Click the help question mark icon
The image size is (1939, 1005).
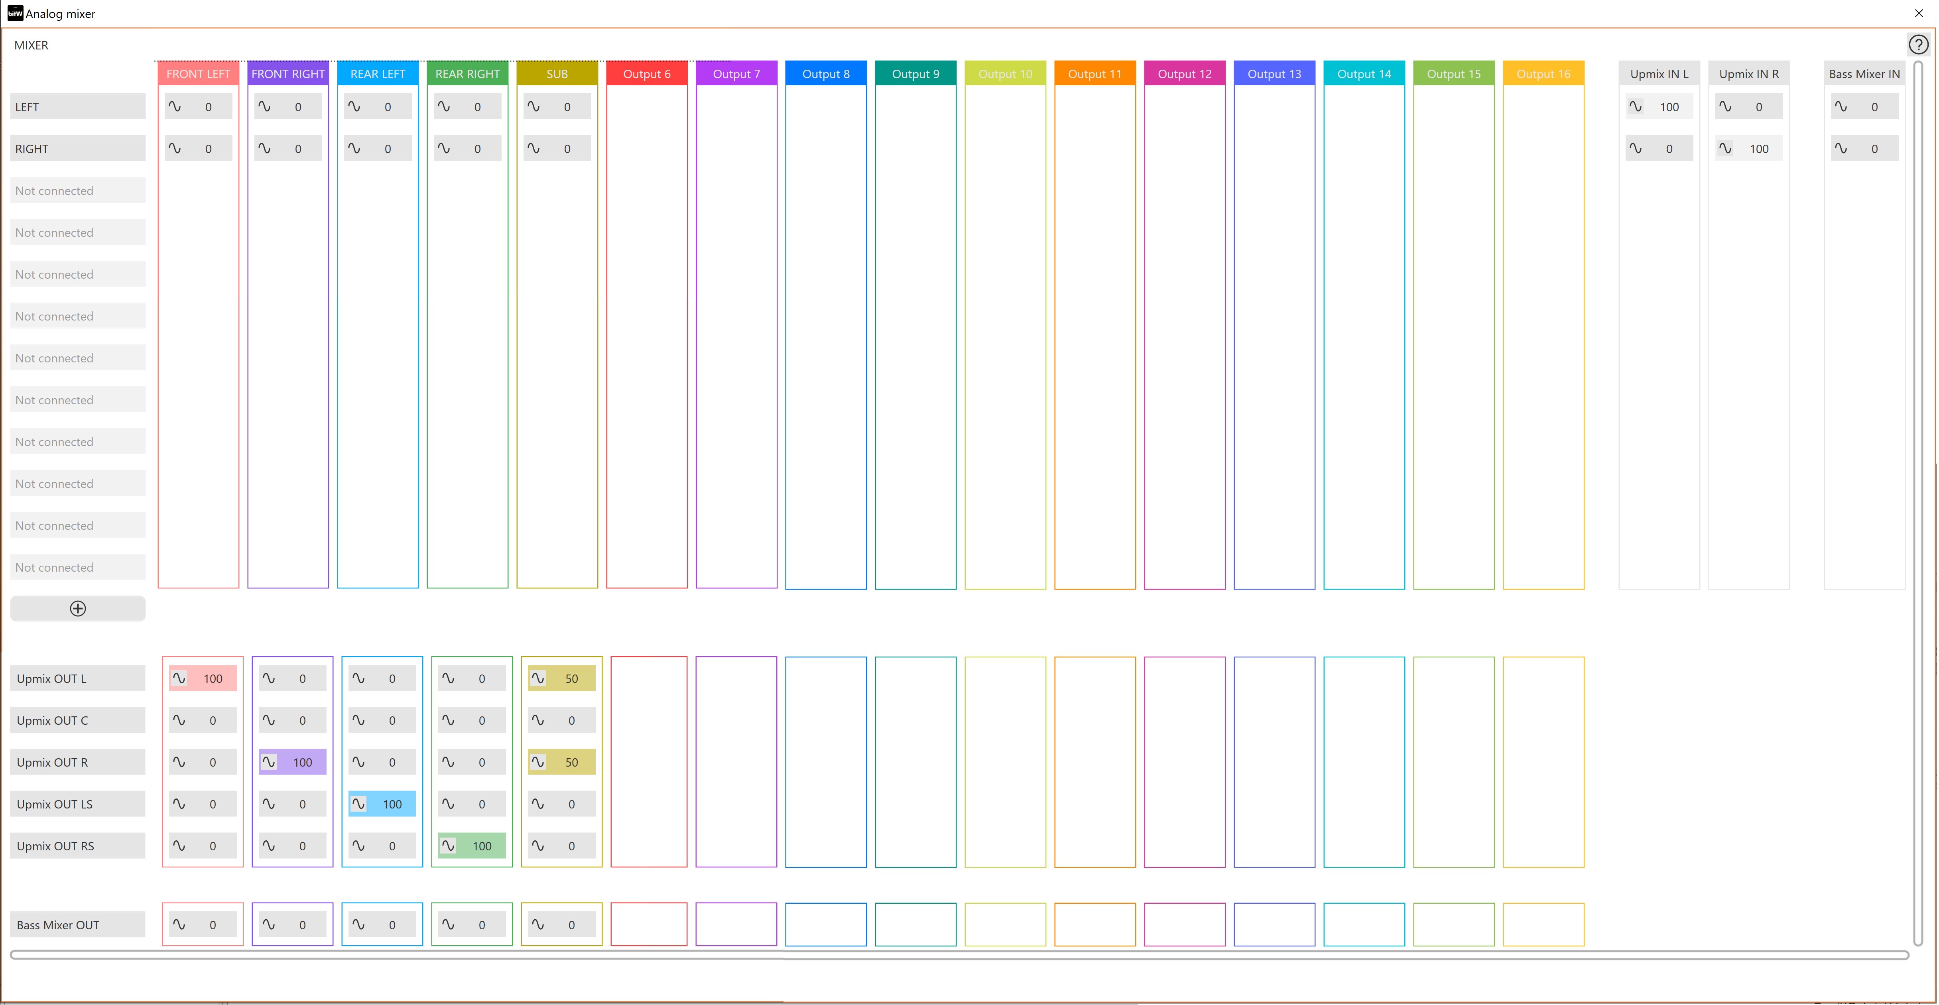1918,45
